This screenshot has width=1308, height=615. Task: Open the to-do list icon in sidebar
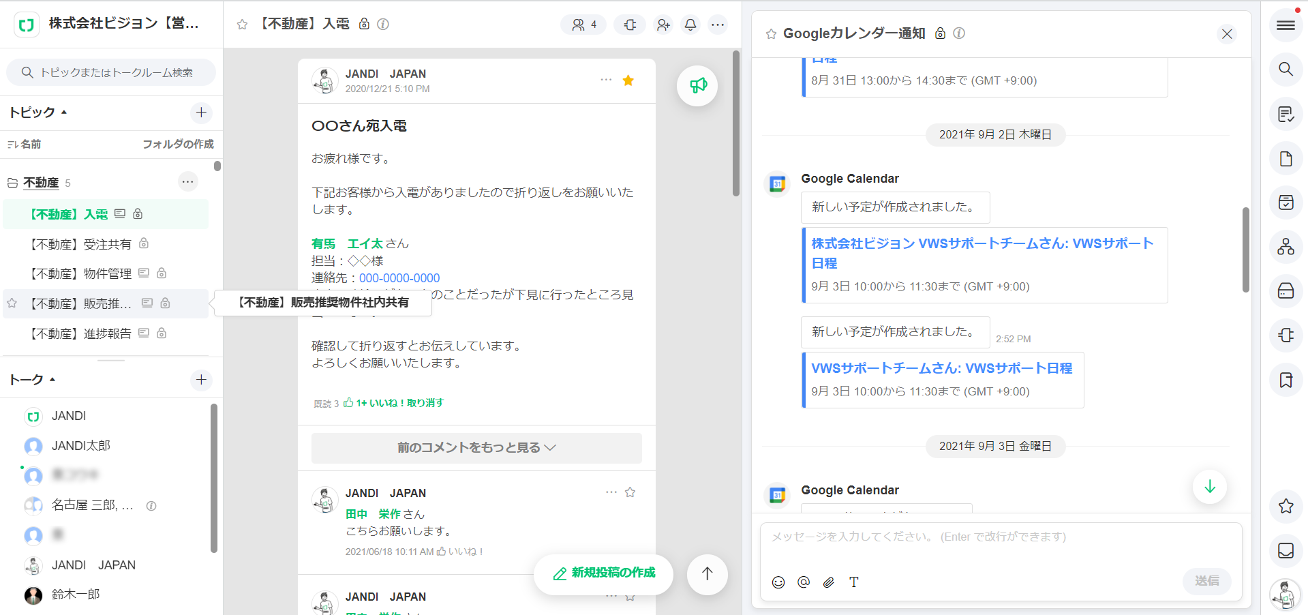pyautogui.click(x=1286, y=115)
